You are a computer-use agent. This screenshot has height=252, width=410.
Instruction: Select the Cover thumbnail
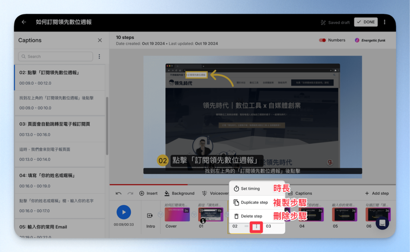tap(177, 214)
